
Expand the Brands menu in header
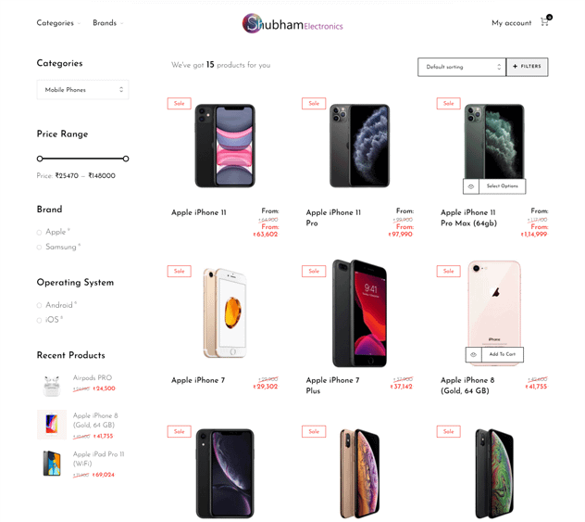point(107,23)
